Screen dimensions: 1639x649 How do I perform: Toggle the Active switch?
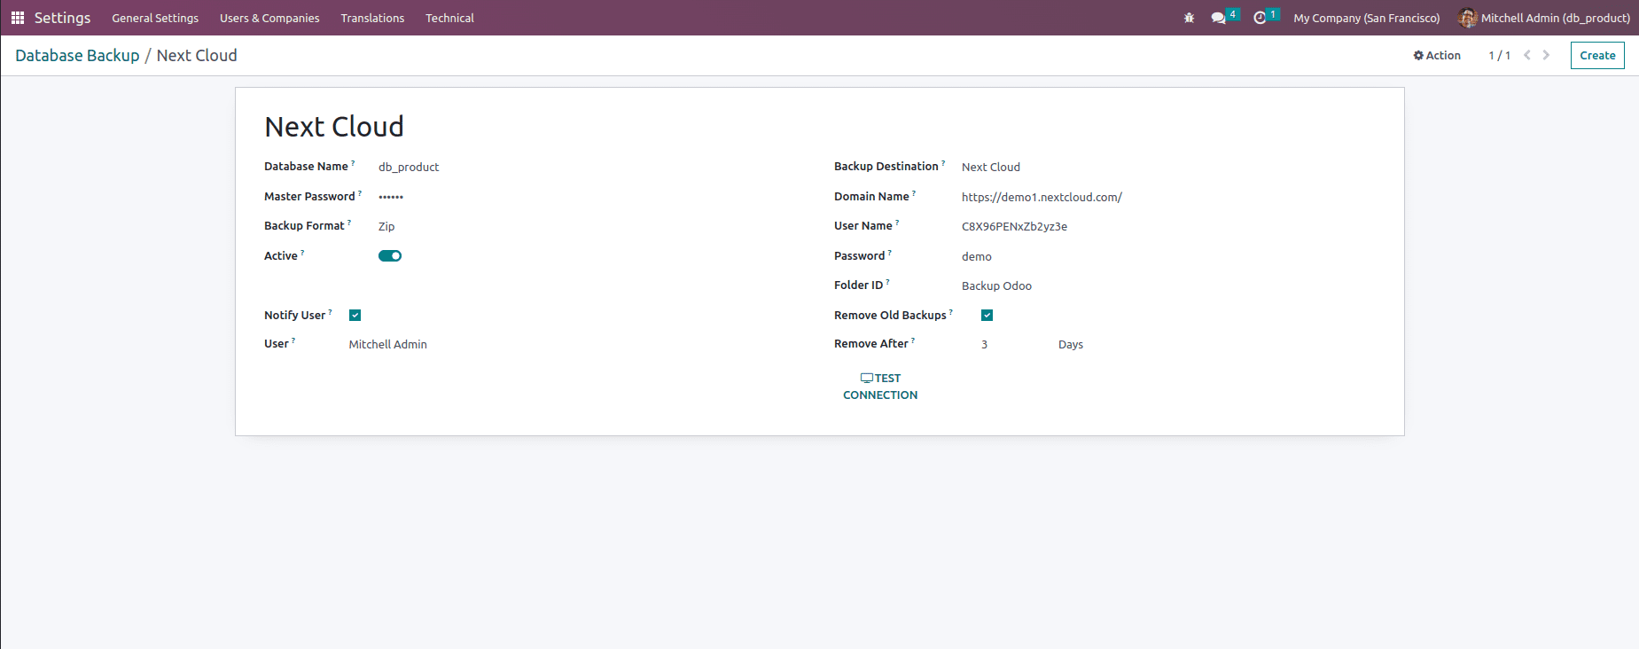(x=390, y=256)
